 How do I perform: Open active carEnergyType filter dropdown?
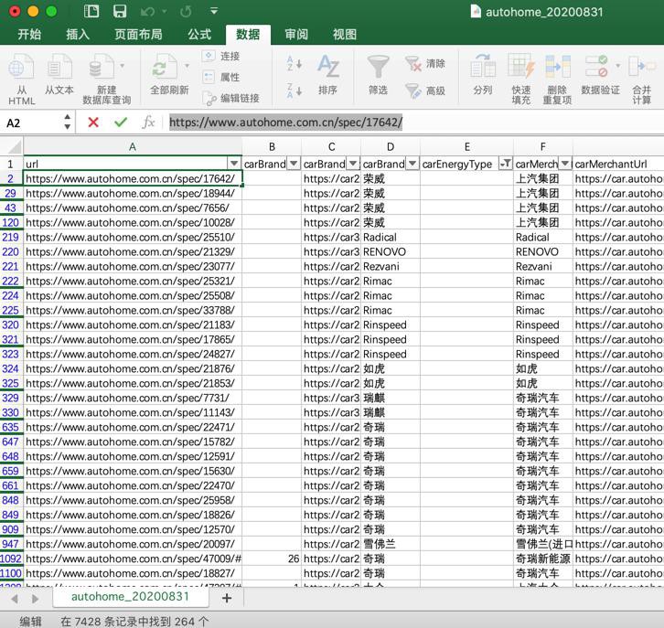(505, 164)
